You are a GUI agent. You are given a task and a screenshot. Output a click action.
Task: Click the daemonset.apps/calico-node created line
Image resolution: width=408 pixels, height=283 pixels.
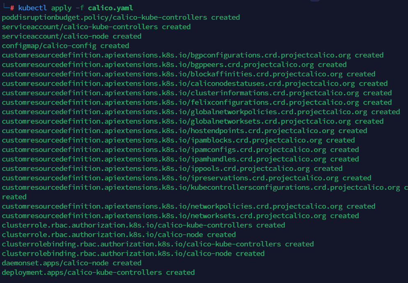[71, 263]
